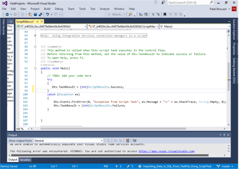
Task: Click the Navigate Forward arrow icon
Action: [x=15, y=14]
